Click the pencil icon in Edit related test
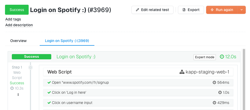The width and height of the screenshot is (250, 110). click(137, 10)
